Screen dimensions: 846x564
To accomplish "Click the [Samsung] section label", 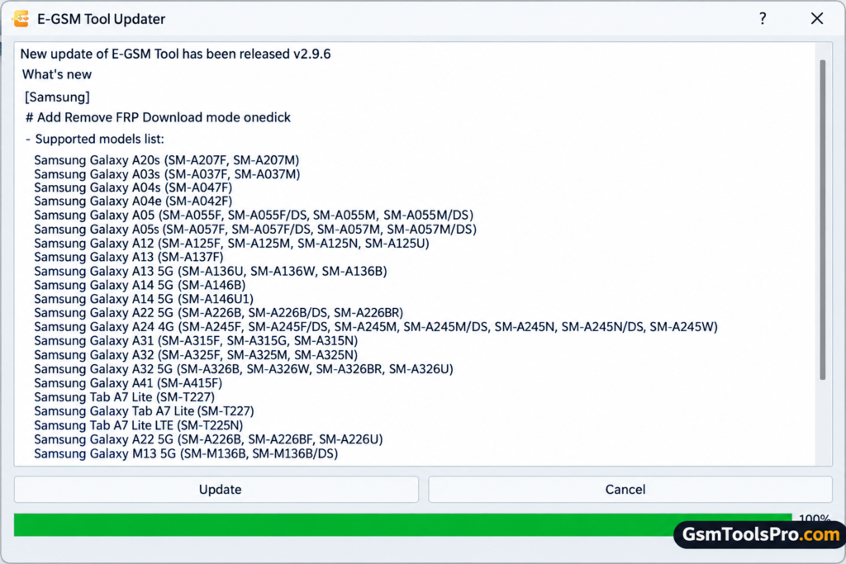I will coord(57,97).
